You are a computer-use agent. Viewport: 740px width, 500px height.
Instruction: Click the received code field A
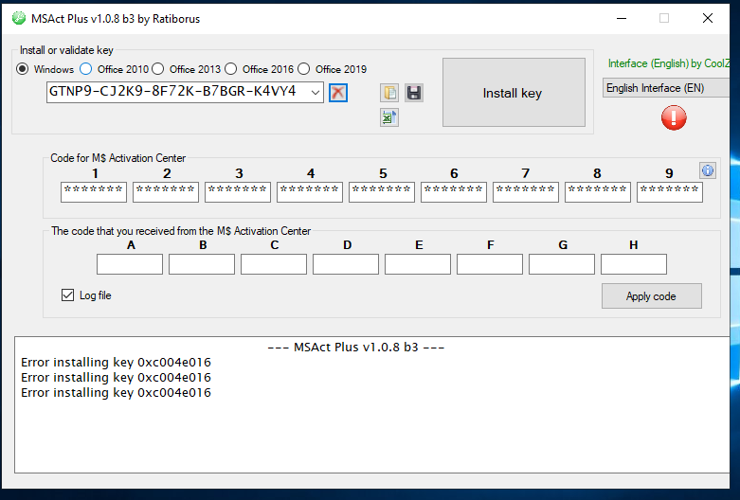(130, 264)
